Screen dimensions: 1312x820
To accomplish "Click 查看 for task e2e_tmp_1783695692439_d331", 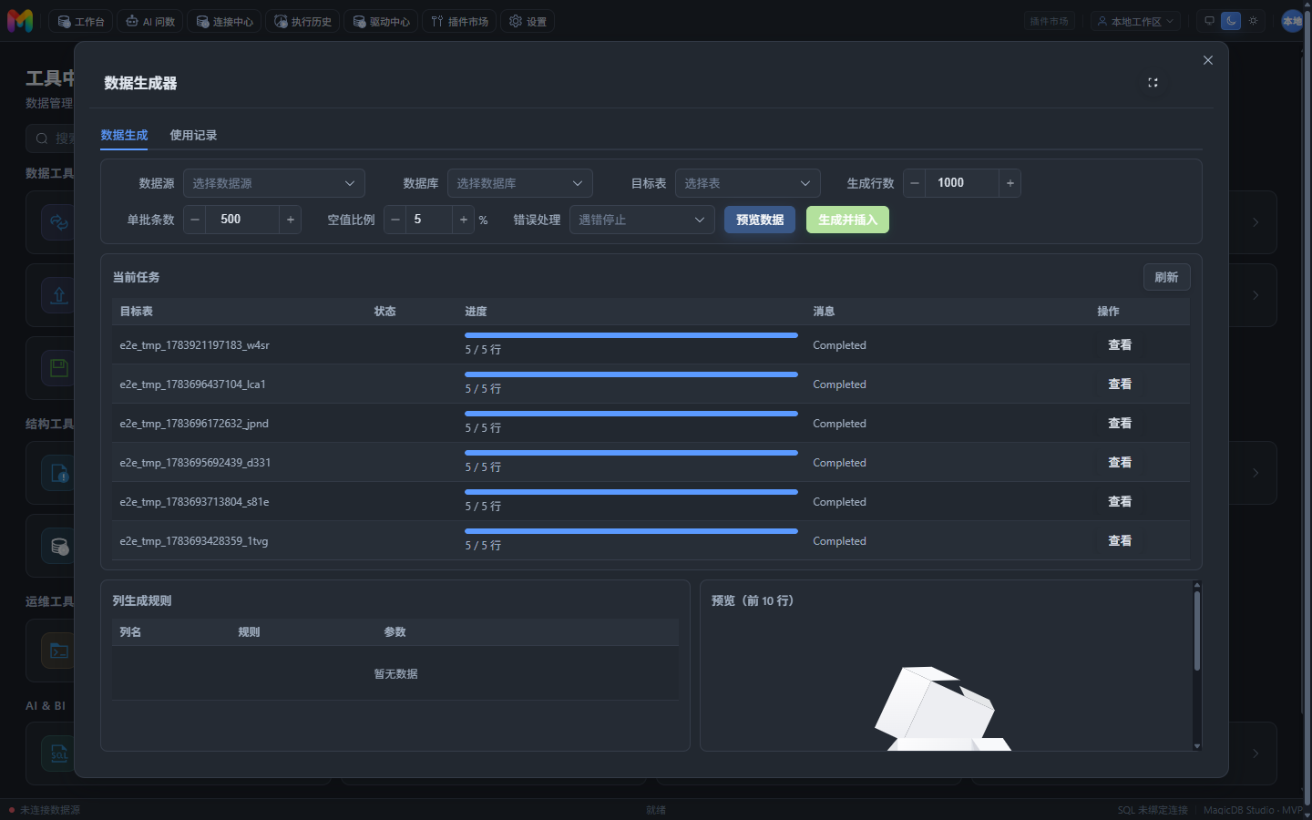I will coord(1120,463).
